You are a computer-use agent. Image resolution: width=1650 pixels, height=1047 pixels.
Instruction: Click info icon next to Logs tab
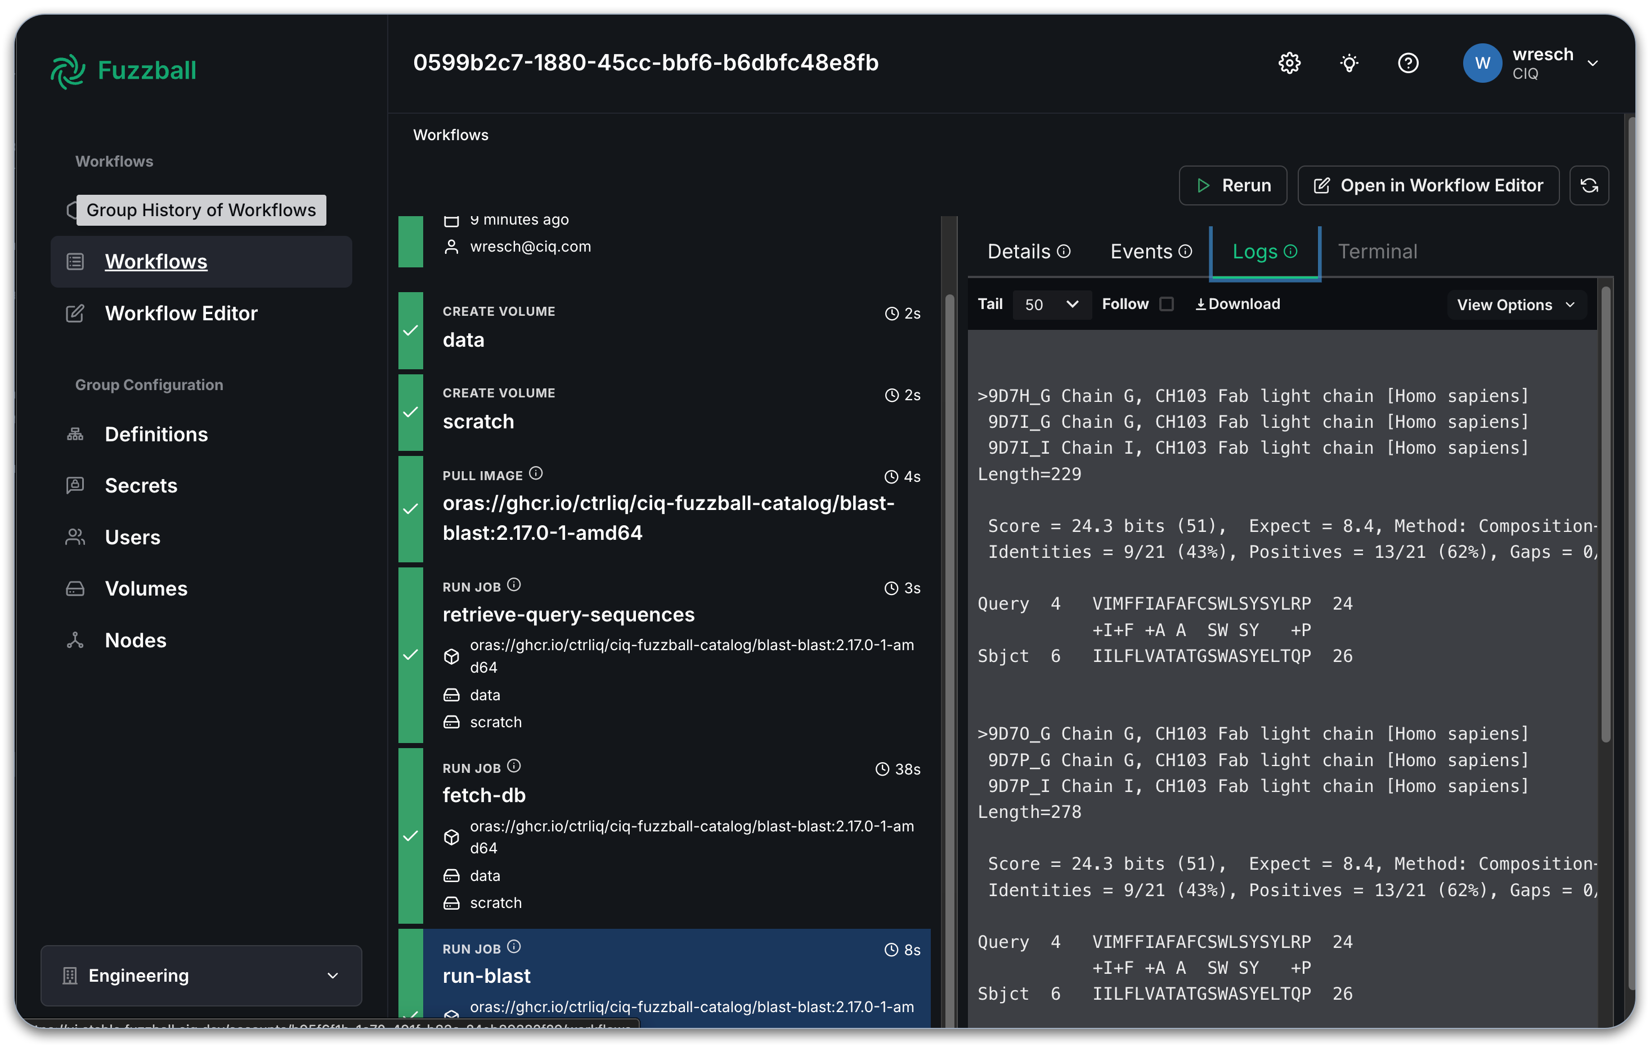pos(1290,252)
